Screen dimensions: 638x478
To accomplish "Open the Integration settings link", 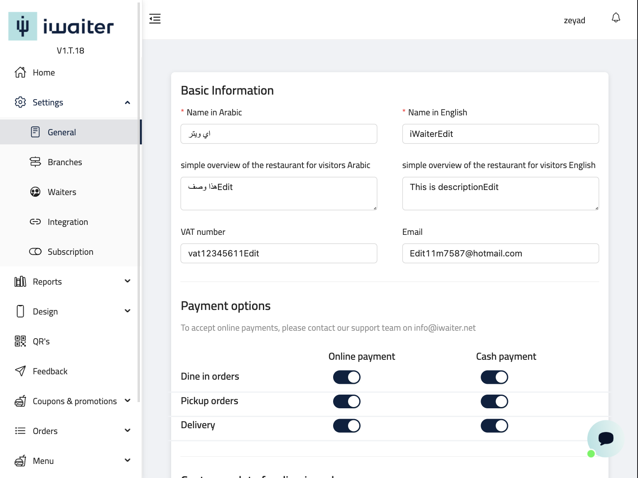I will [68, 222].
